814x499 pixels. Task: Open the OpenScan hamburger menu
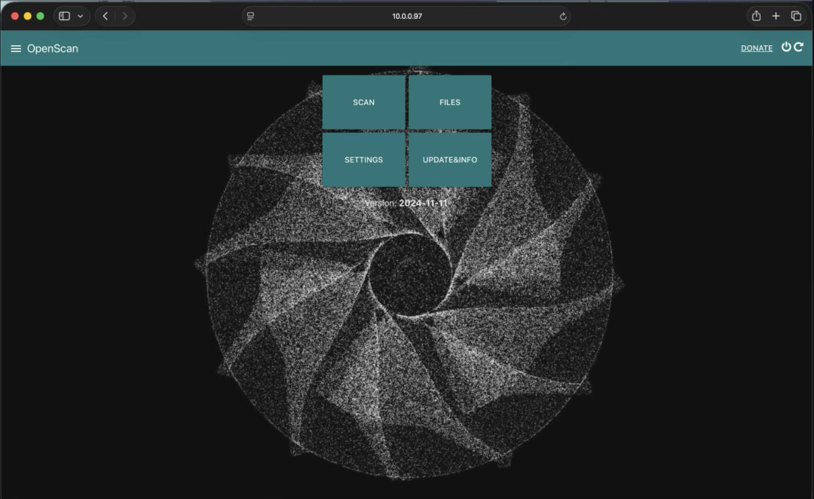click(x=16, y=48)
